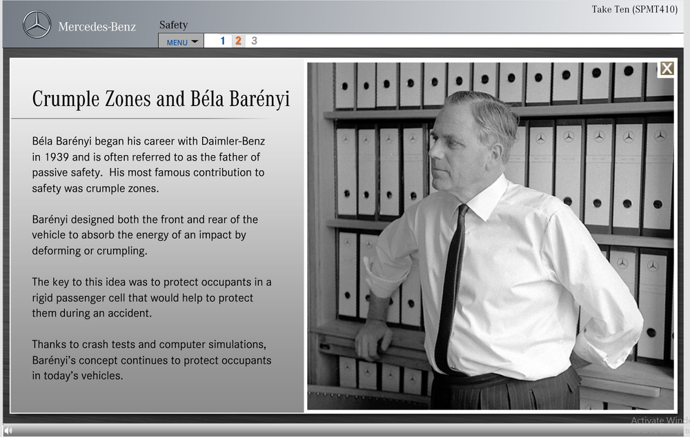Screen dimensions: 690x437
Task: Click the bottom playback progress bar
Action: [345, 431]
